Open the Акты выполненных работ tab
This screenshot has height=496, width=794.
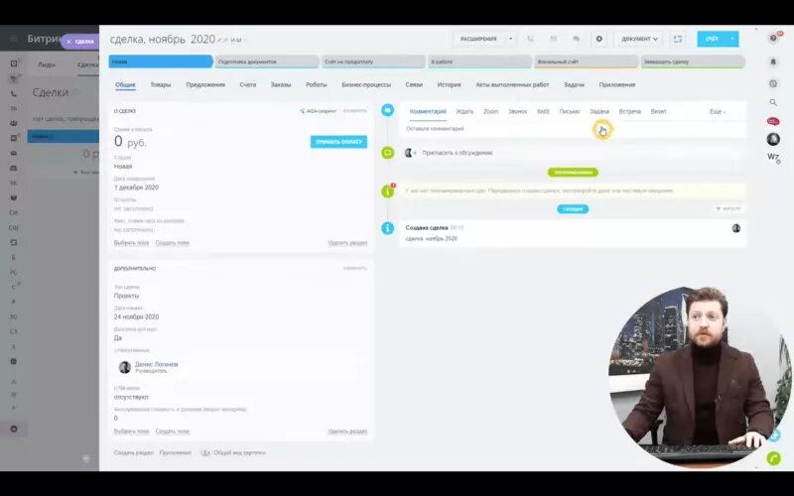click(512, 84)
